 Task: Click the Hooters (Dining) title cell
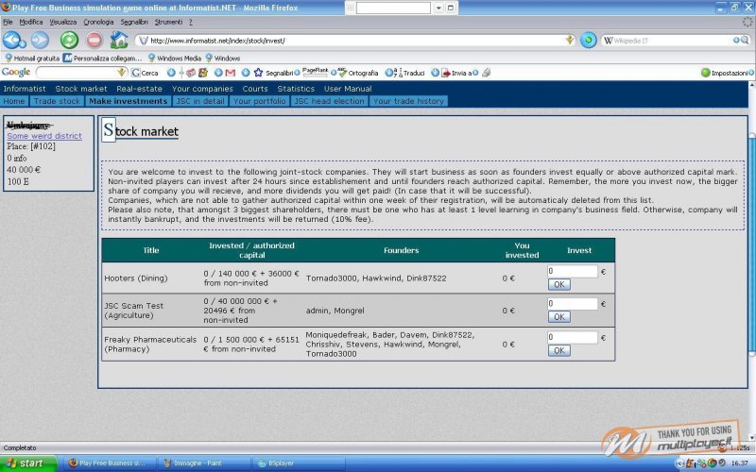[151, 278]
